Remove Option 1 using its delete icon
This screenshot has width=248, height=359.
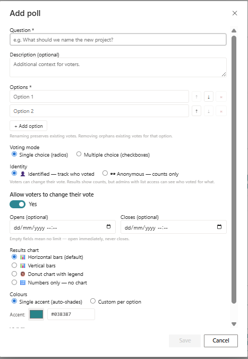[x=221, y=97]
